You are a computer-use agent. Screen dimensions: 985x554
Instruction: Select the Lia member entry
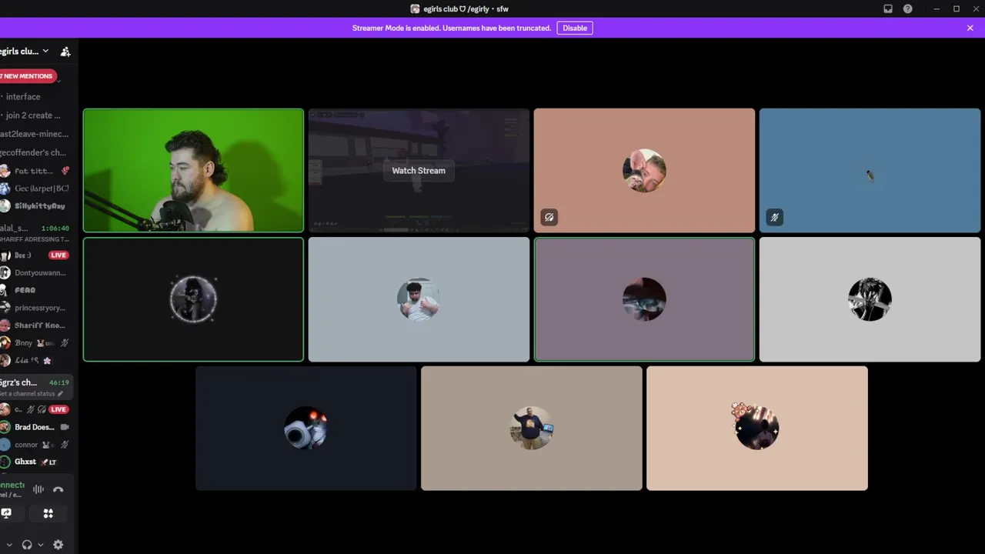[x=36, y=360]
